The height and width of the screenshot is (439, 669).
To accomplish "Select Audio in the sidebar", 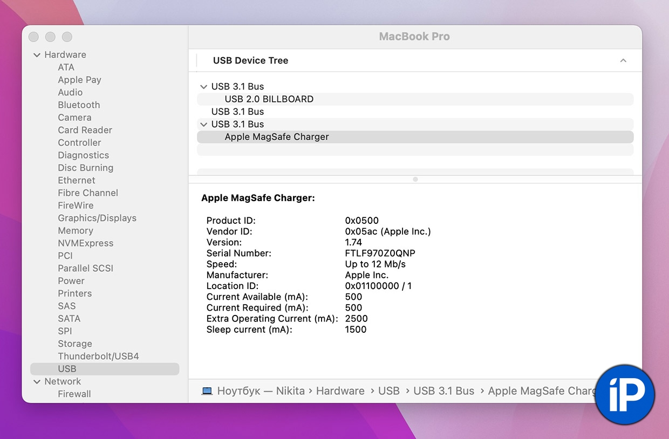I will pos(70,92).
